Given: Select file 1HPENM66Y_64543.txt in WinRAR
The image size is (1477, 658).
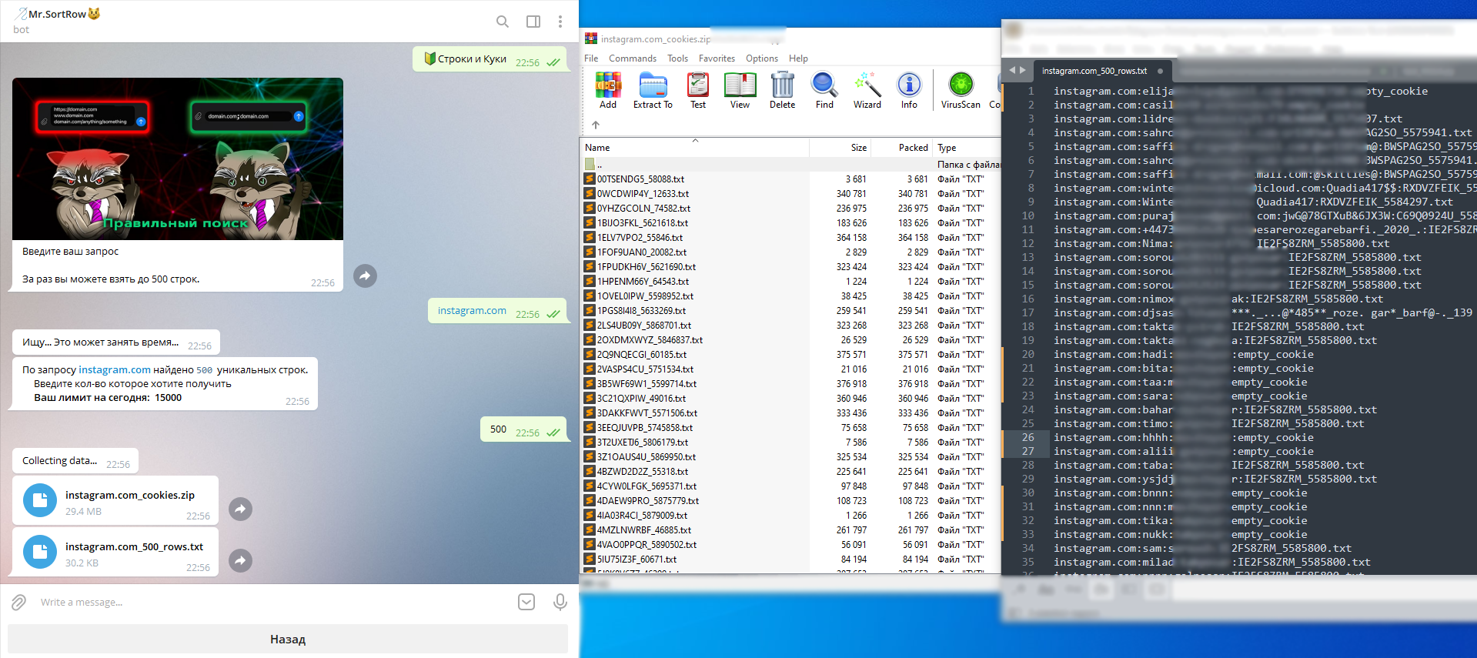Looking at the screenshot, I should point(791,282).
